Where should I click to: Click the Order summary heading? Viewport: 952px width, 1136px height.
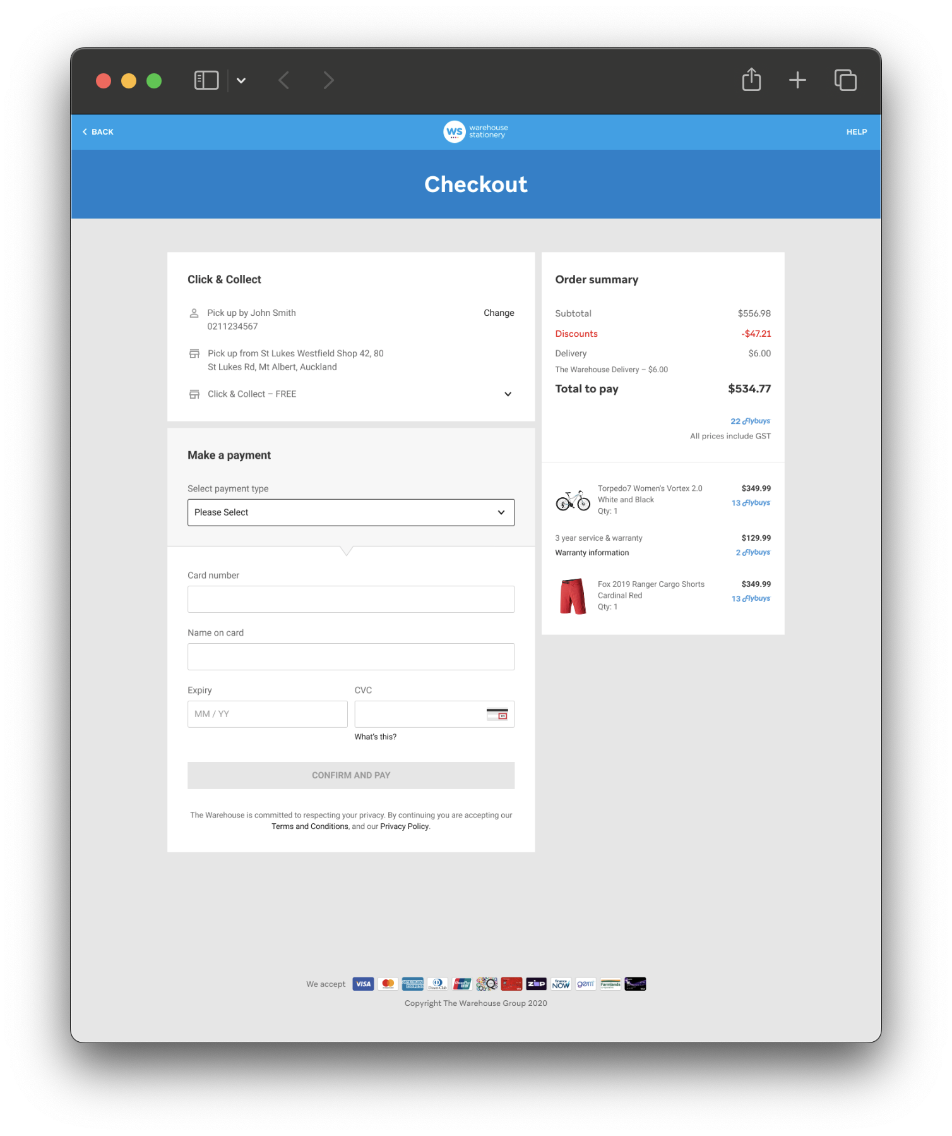[597, 279]
